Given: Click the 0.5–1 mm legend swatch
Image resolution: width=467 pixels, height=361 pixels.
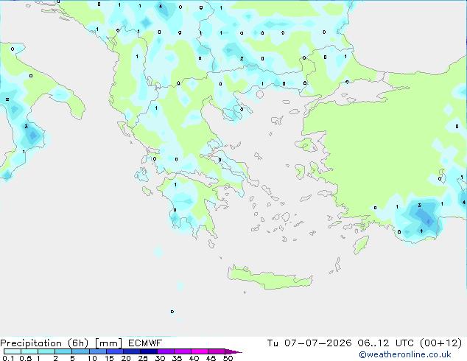Looking at the screenshot, I should pyautogui.click(x=29, y=351).
